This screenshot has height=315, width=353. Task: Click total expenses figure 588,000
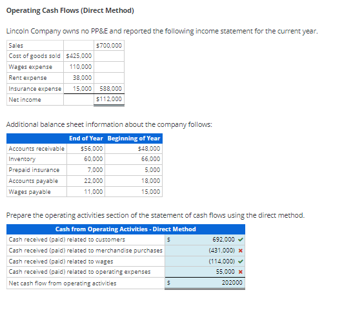point(110,89)
